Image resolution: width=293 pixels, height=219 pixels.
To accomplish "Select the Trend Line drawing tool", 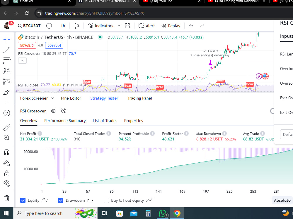I will (7, 50).
